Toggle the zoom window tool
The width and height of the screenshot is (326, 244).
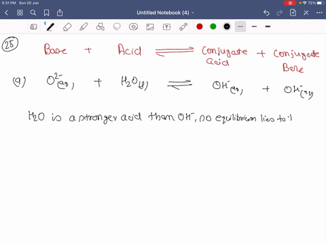[x=33, y=27]
